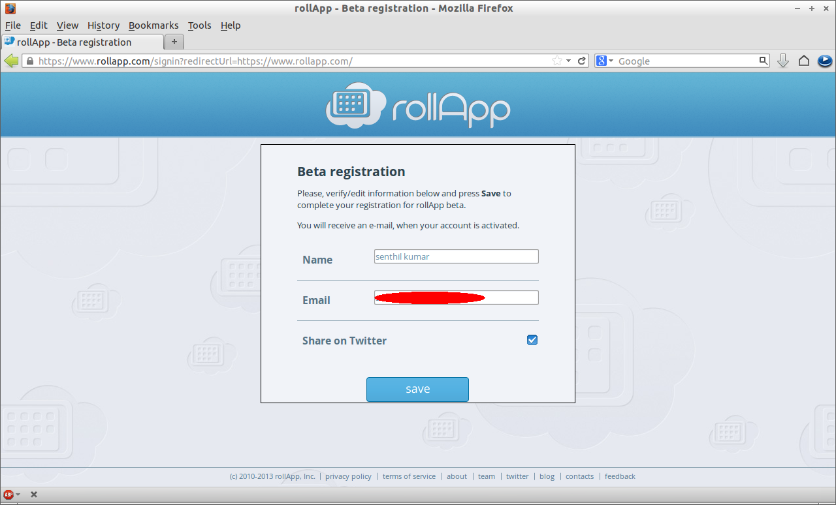Click the Adblock Plus ABP icon
The width and height of the screenshot is (836, 505).
pos(8,495)
